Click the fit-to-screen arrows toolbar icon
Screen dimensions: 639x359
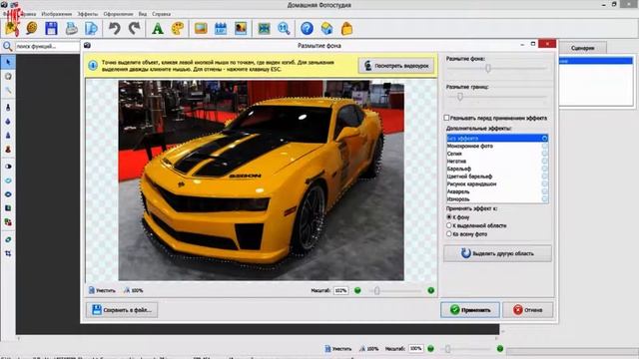pos(264,29)
